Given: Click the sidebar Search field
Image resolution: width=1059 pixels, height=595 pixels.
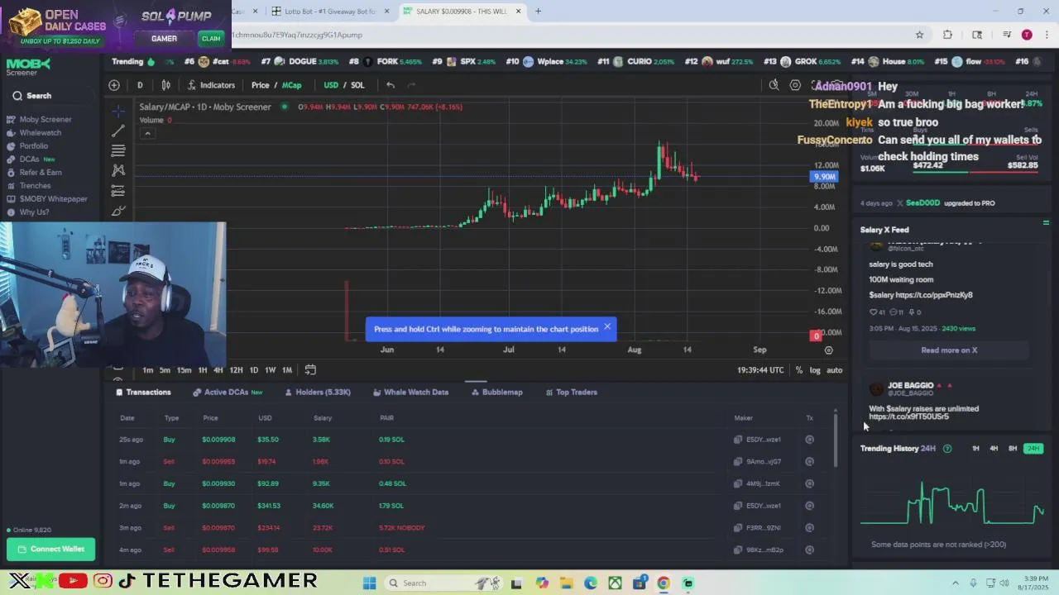Looking at the screenshot, I should tap(51, 96).
